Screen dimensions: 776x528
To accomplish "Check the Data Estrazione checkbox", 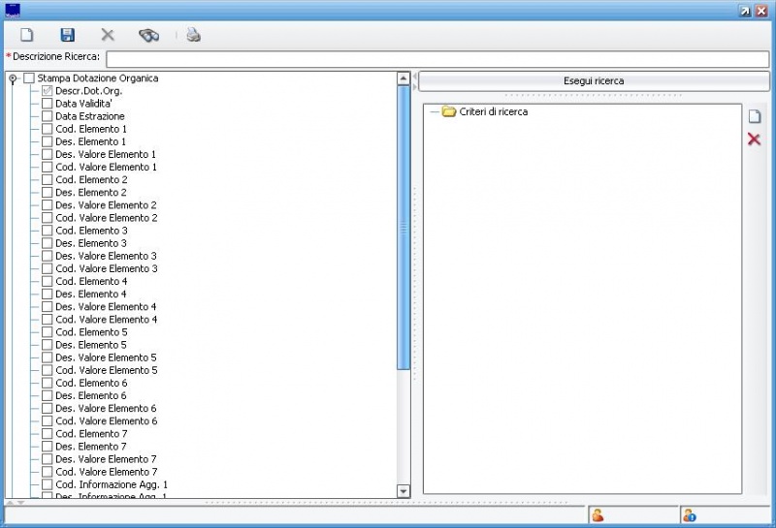I will click(48, 116).
